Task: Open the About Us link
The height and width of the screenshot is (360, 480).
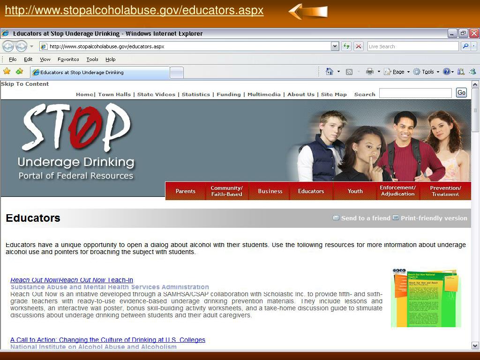Action: (301, 94)
